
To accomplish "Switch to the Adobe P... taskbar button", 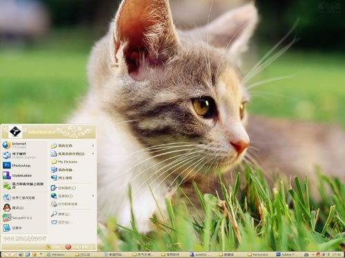I will [287, 255].
